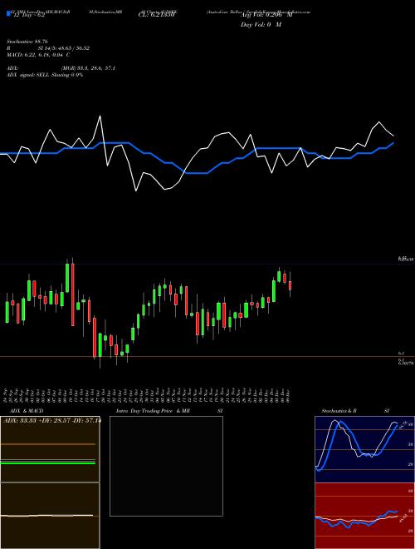Viewport: 415px width, 549px height.
Task: Click the blue 12 Day SMA legend square
Action: 8,13
